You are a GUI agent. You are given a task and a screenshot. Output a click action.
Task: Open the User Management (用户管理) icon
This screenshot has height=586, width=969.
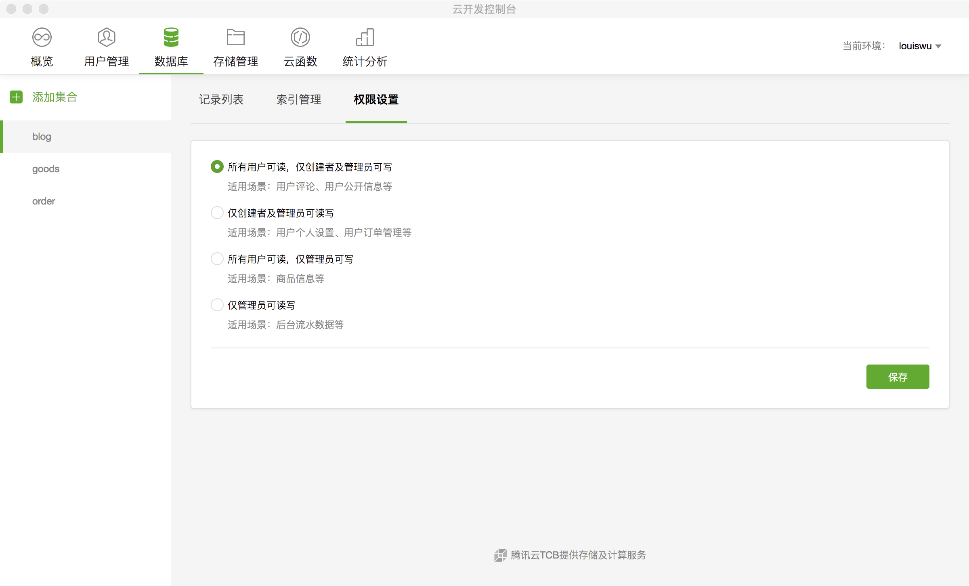107,38
